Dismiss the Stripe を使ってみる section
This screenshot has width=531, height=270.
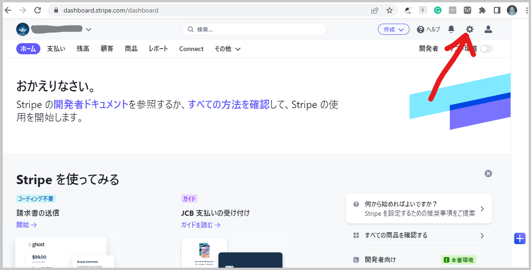pyautogui.click(x=488, y=174)
